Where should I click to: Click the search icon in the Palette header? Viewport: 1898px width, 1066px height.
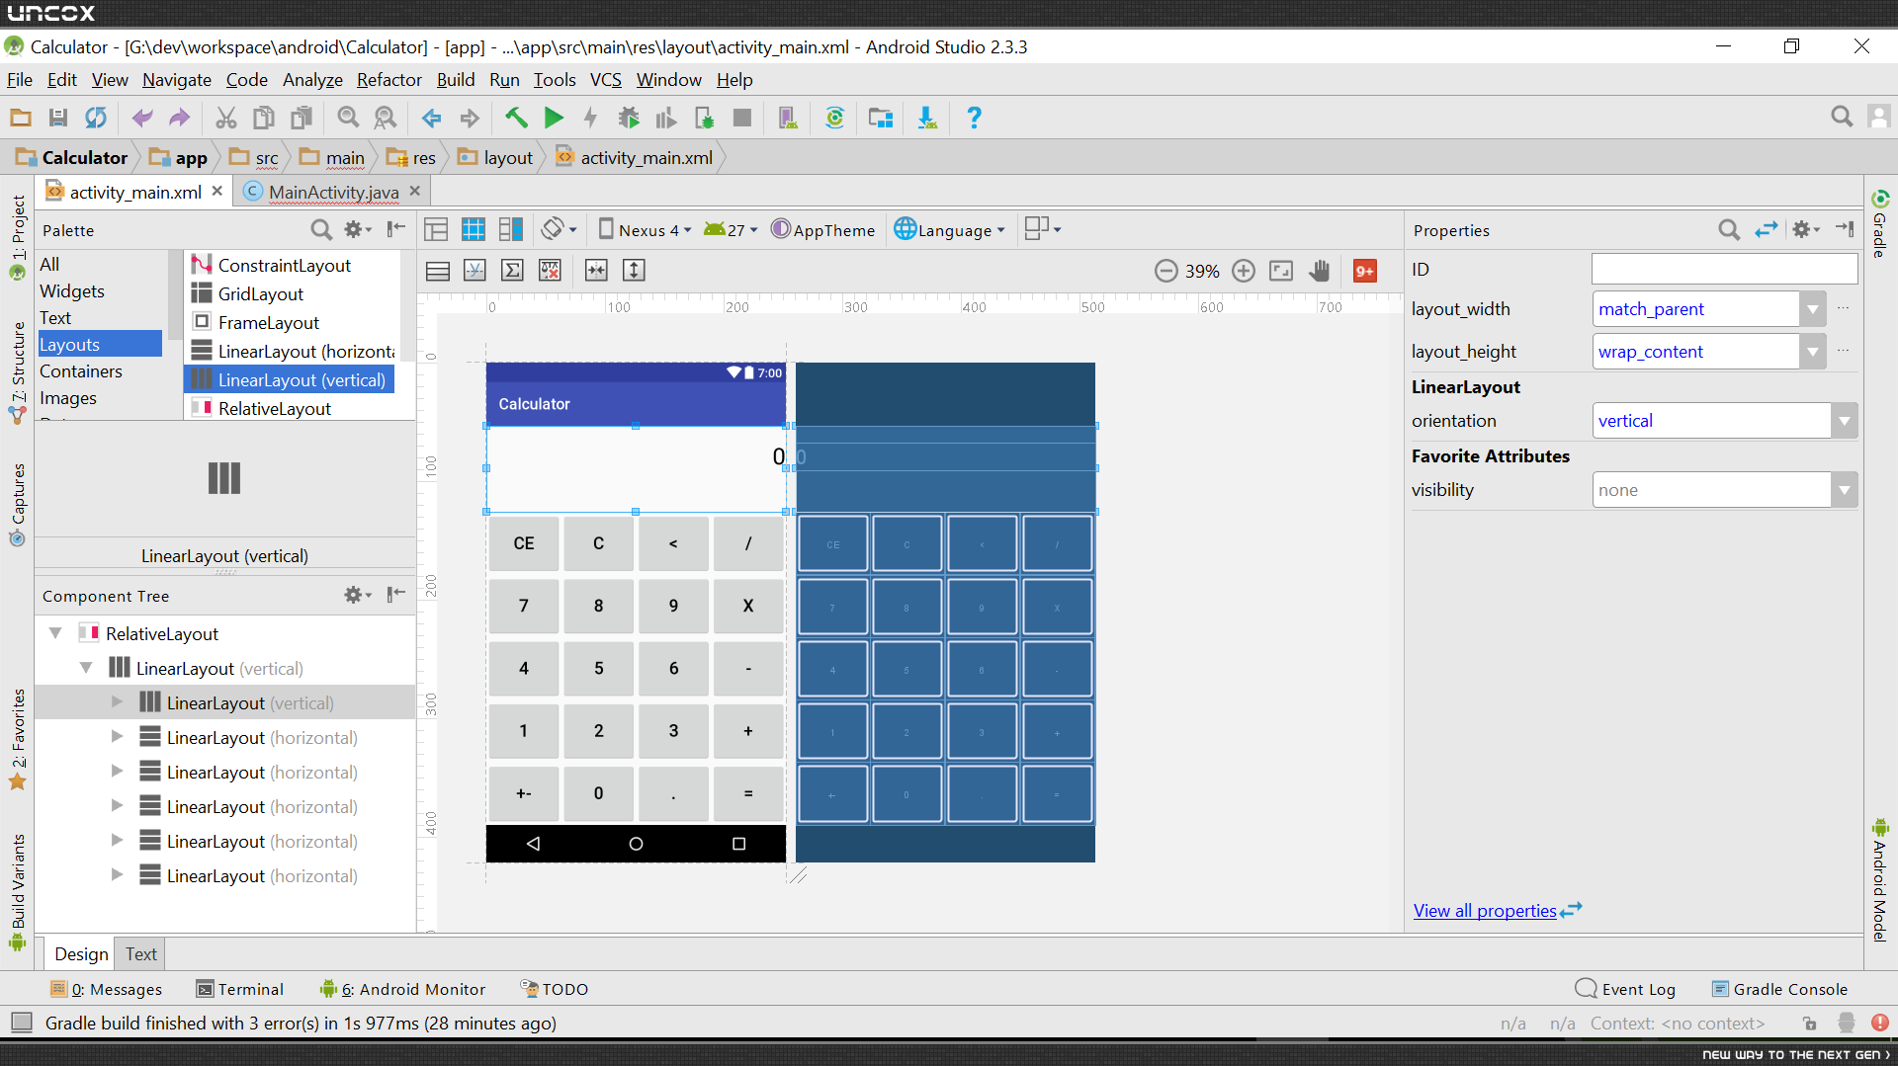(x=321, y=230)
